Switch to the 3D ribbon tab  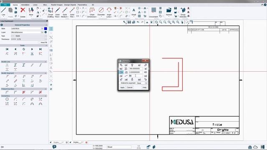93,5
